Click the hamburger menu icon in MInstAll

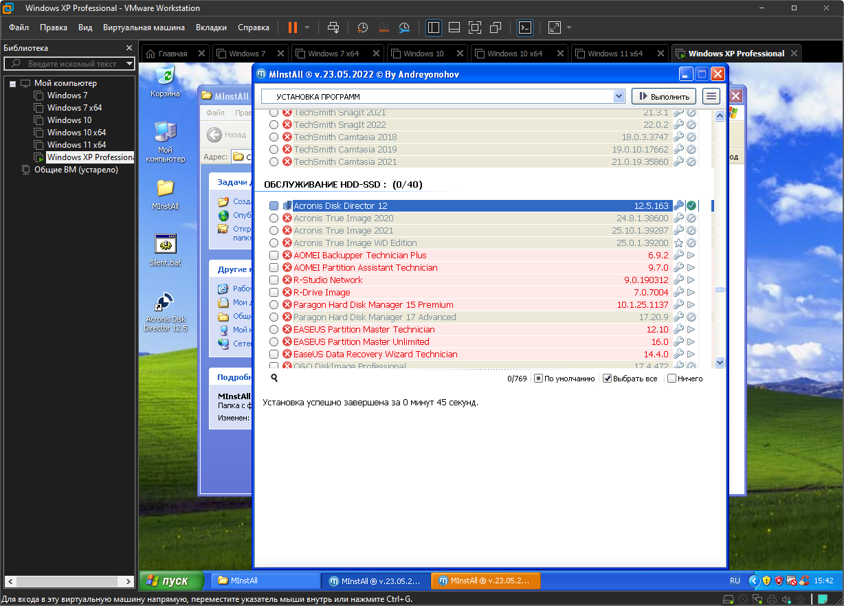pyautogui.click(x=711, y=96)
